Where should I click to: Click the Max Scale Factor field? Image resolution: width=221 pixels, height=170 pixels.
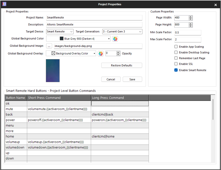(x=188, y=39)
